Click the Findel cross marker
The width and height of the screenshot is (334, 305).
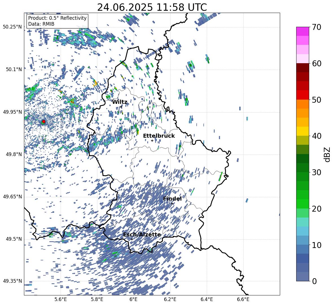tap(172, 204)
